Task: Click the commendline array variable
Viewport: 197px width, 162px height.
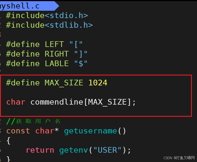Action: click(57, 102)
